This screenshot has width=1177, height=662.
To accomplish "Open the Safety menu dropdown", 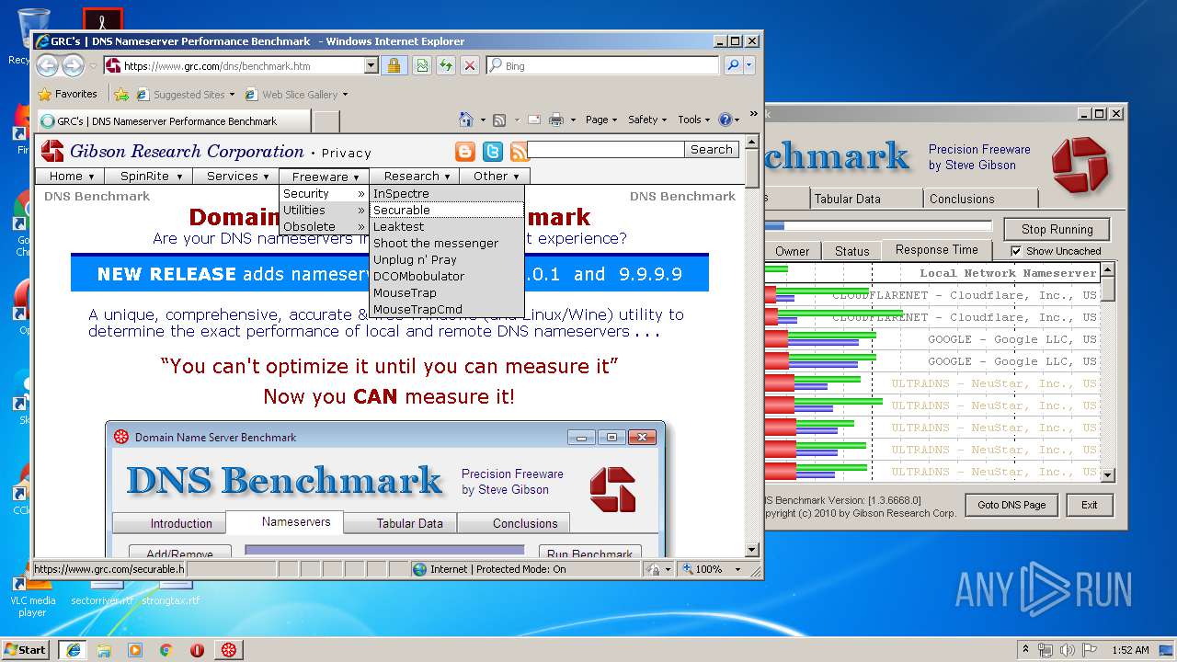I will [x=647, y=120].
